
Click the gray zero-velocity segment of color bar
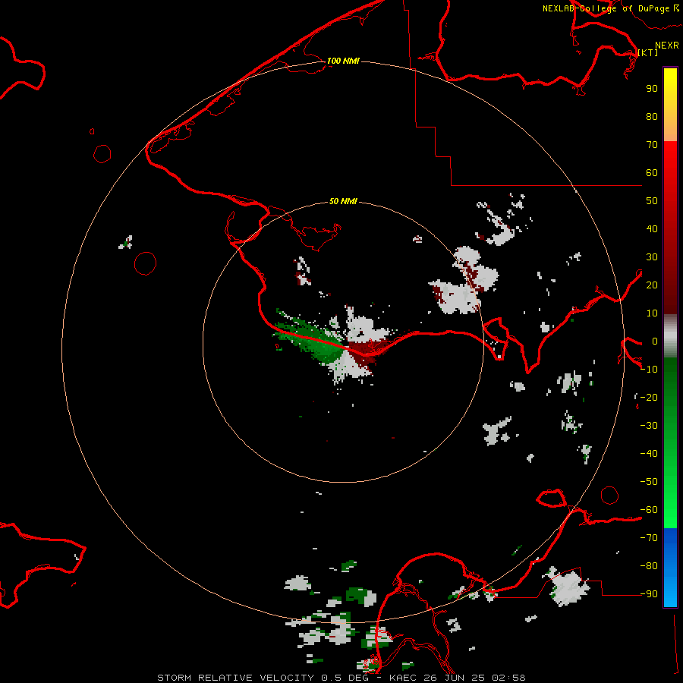(670, 336)
